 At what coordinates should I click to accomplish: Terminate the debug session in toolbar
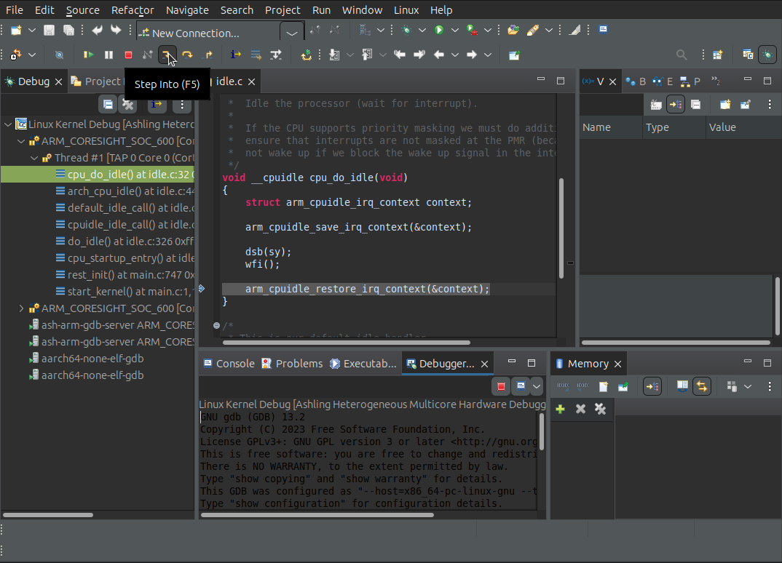click(128, 55)
